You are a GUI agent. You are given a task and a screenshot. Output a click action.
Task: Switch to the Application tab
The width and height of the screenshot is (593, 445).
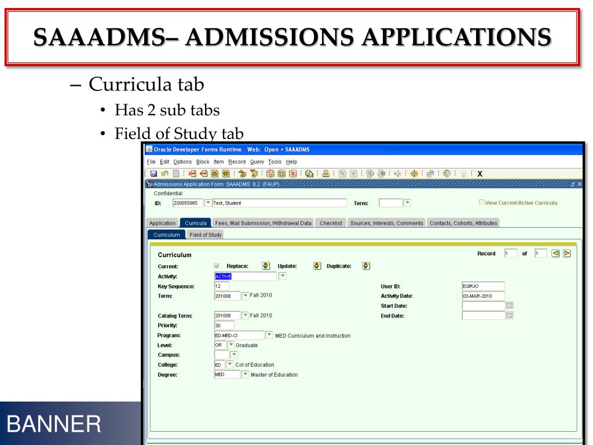pos(162,223)
